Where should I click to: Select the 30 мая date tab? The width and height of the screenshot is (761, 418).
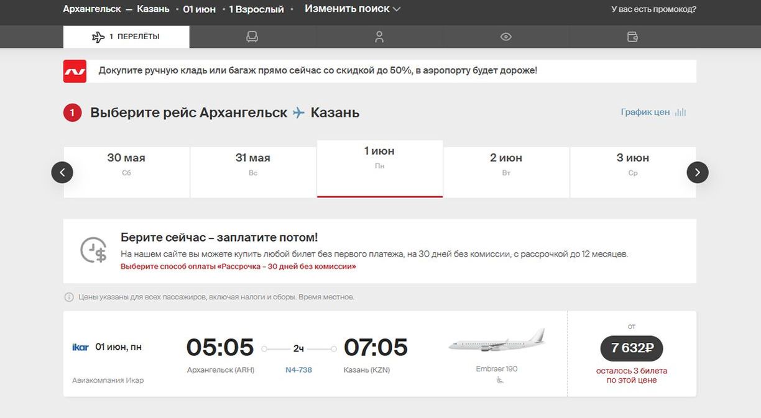(126, 165)
